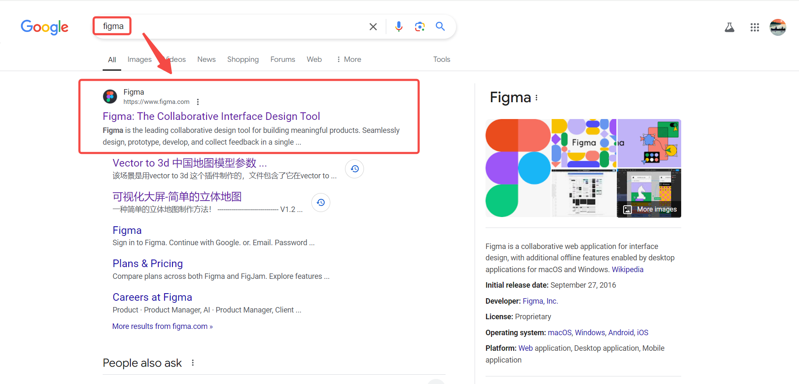Image resolution: width=799 pixels, height=384 pixels.
Task: Switch to the News tab
Action: [x=207, y=59]
